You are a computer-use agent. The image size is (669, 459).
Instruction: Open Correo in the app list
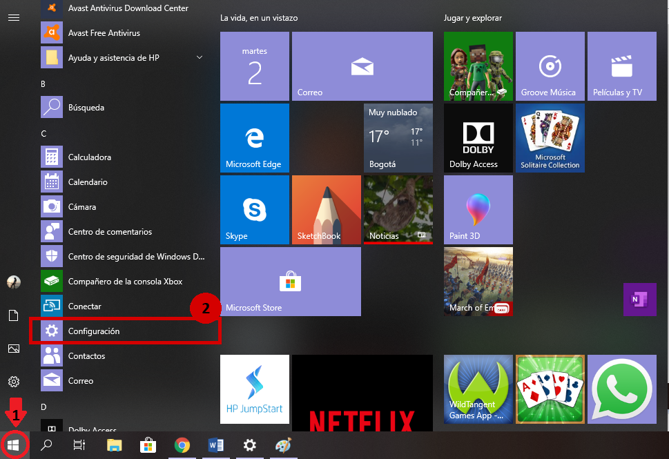(124, 381)
